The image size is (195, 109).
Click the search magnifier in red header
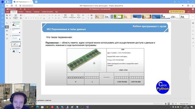[x=193, y=12]
